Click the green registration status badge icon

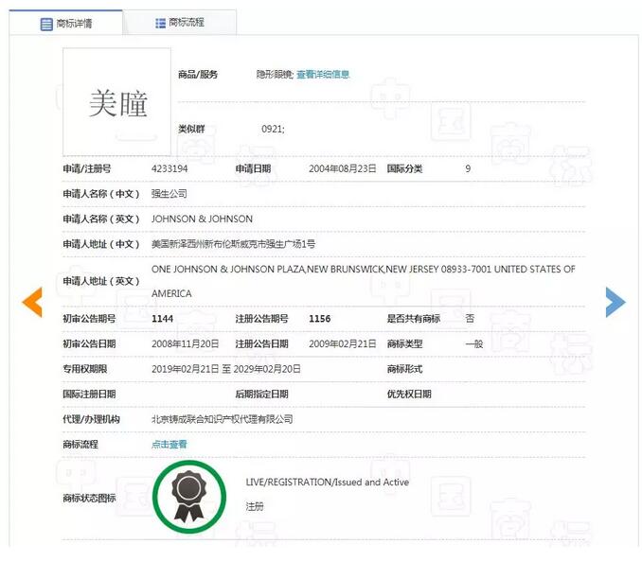[189, 497]
